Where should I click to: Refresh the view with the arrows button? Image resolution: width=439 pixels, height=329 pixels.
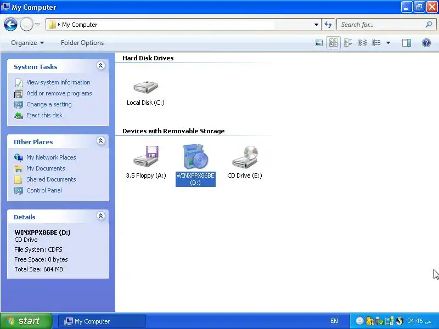click(328, 25)
